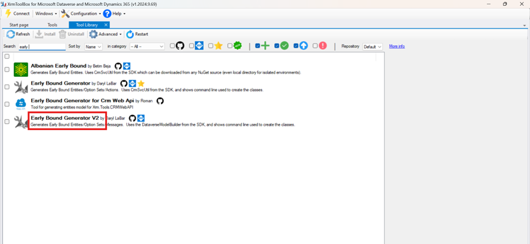530x244 pixels.
Task: Enable the GitHub open-source filter checkbox
Action: [172, 46]
